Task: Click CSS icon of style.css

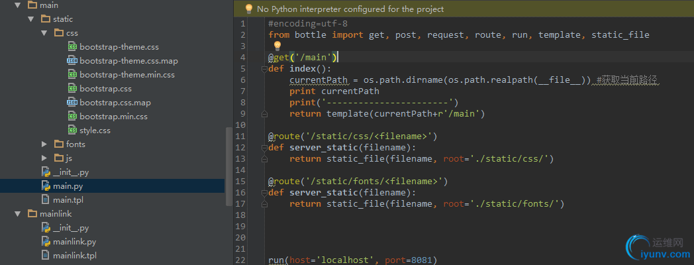Action: pos(73,131)
